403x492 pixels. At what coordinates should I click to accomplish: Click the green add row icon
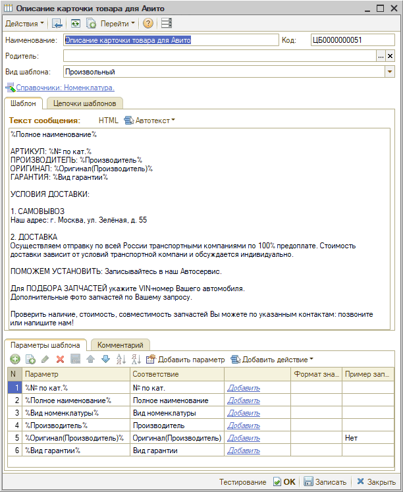[x=15, y=360]
